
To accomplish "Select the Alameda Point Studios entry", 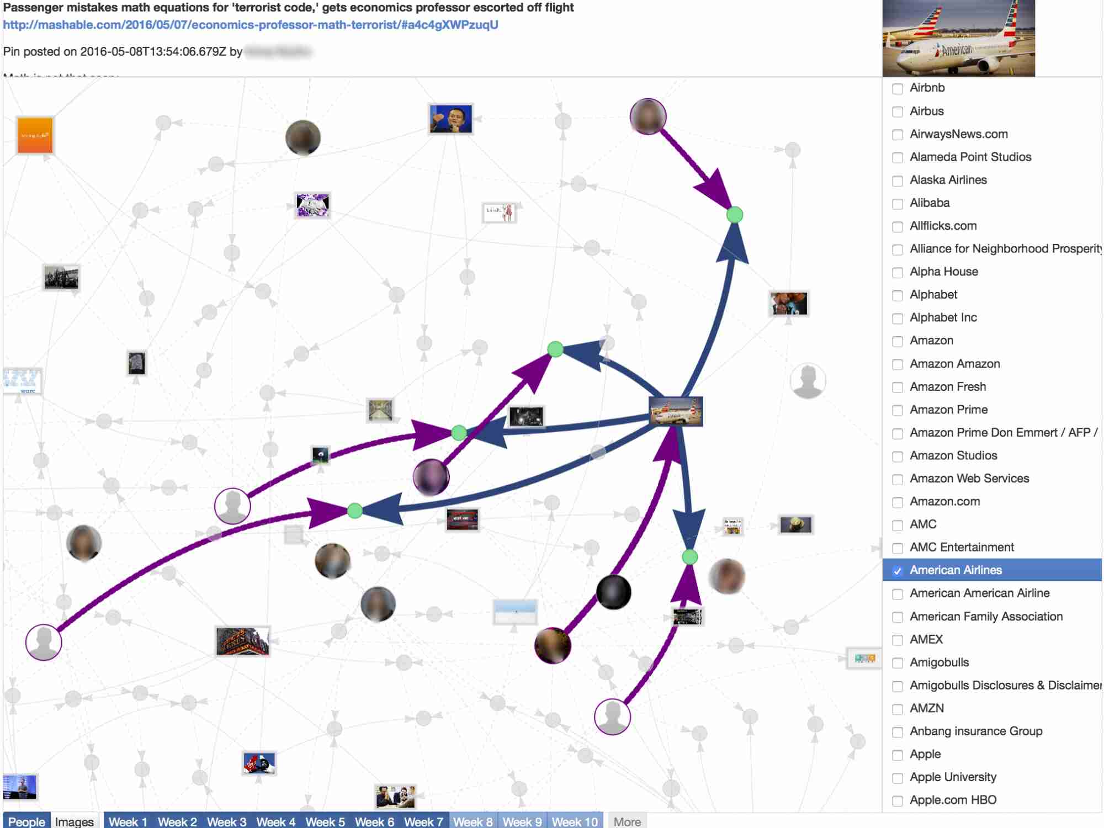I will click(x=970, y=157).
